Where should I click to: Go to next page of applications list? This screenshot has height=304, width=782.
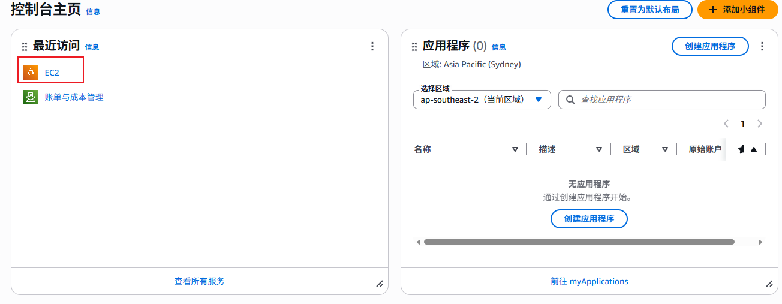[760, 124]
